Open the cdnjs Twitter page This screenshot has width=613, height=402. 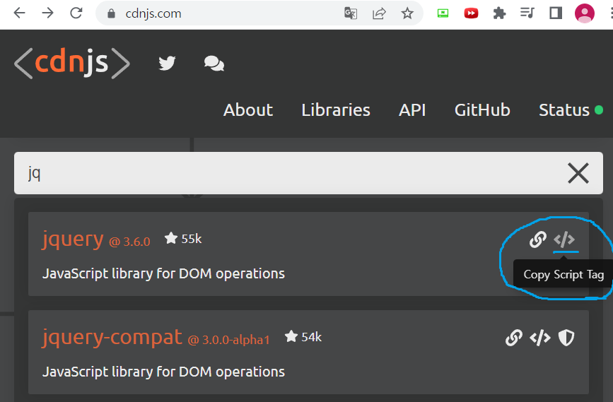point(167,64)
